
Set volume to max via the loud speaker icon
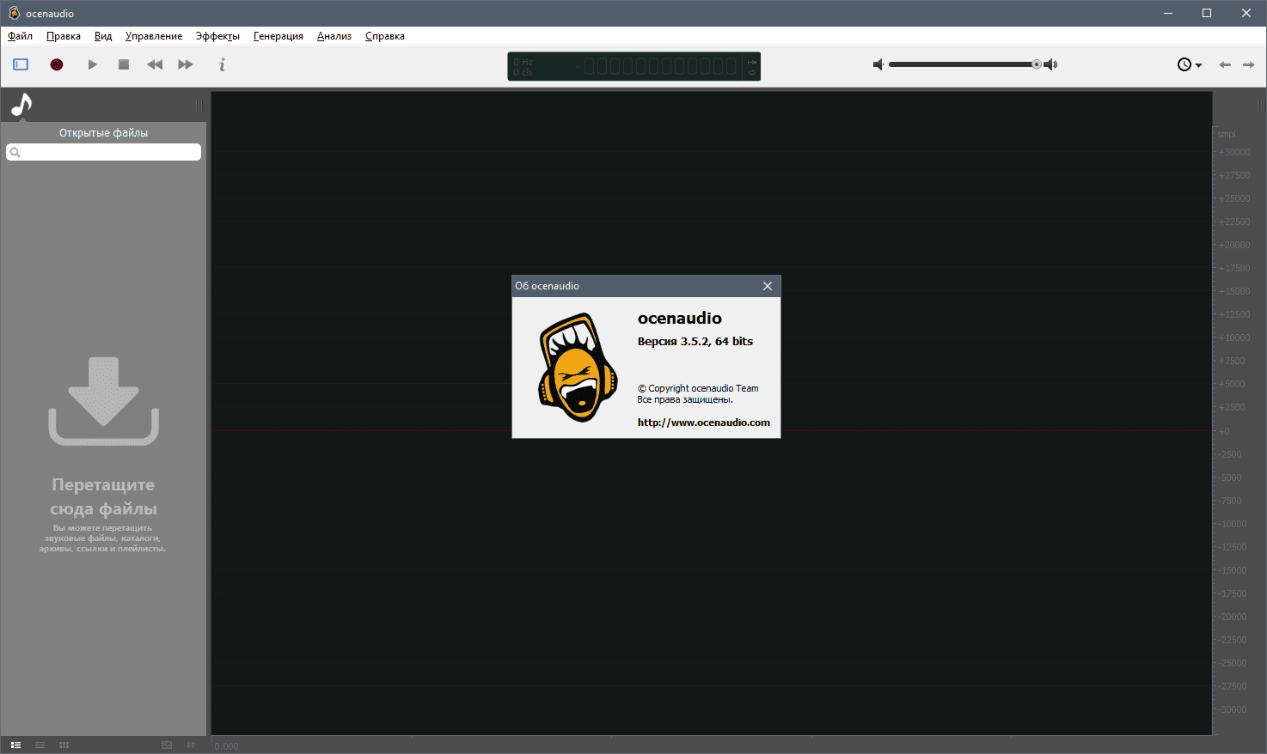[x=1050, y=64]
